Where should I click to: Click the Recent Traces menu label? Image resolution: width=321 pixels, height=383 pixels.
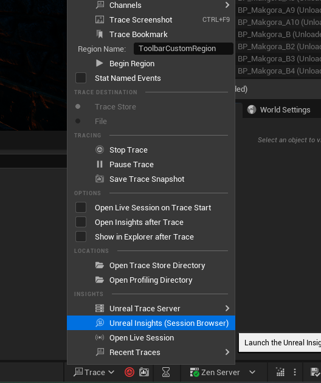135,352
